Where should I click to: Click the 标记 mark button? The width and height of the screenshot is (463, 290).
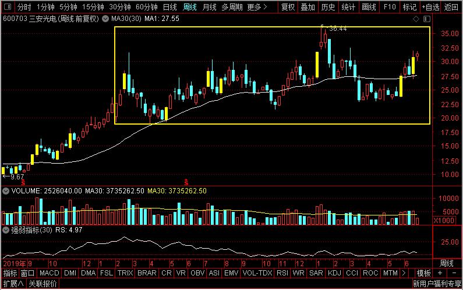click(x=409, y=7)
